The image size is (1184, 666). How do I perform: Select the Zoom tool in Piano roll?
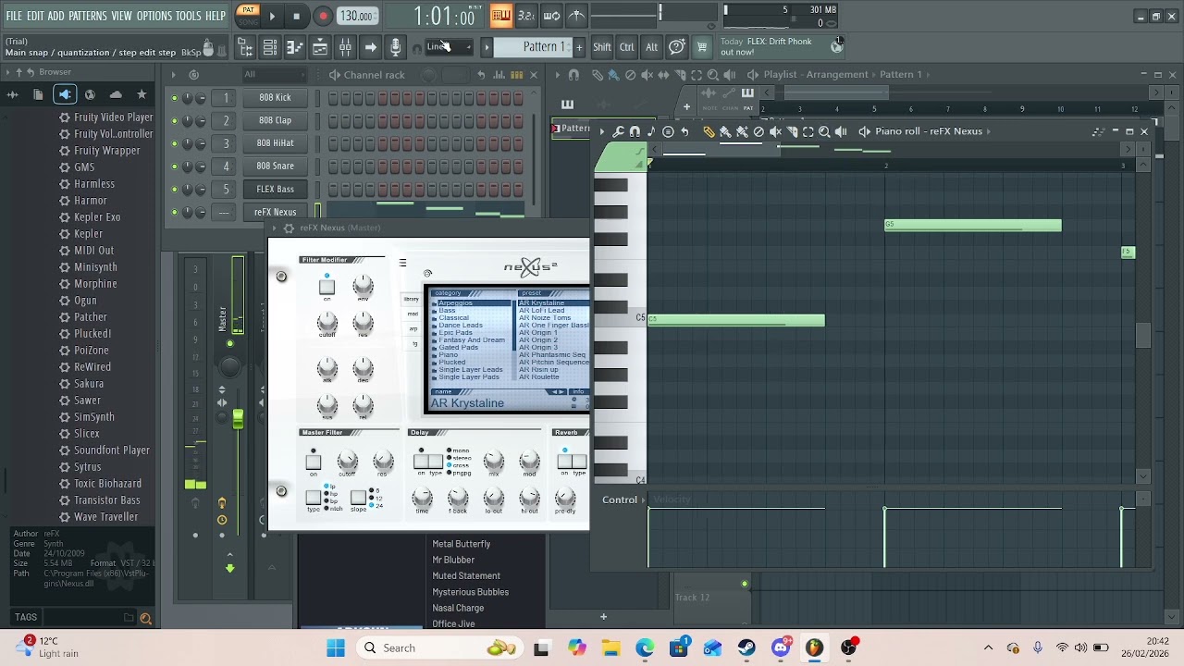pos(824,131)
